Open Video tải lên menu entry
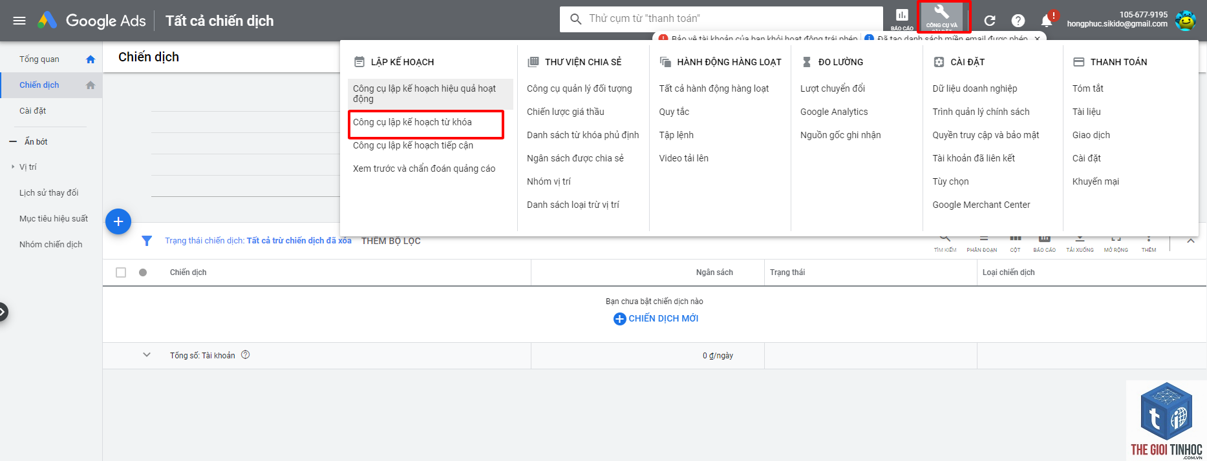Image resolution: width=1207 pixels, height=461 pixels. [683, 158]
